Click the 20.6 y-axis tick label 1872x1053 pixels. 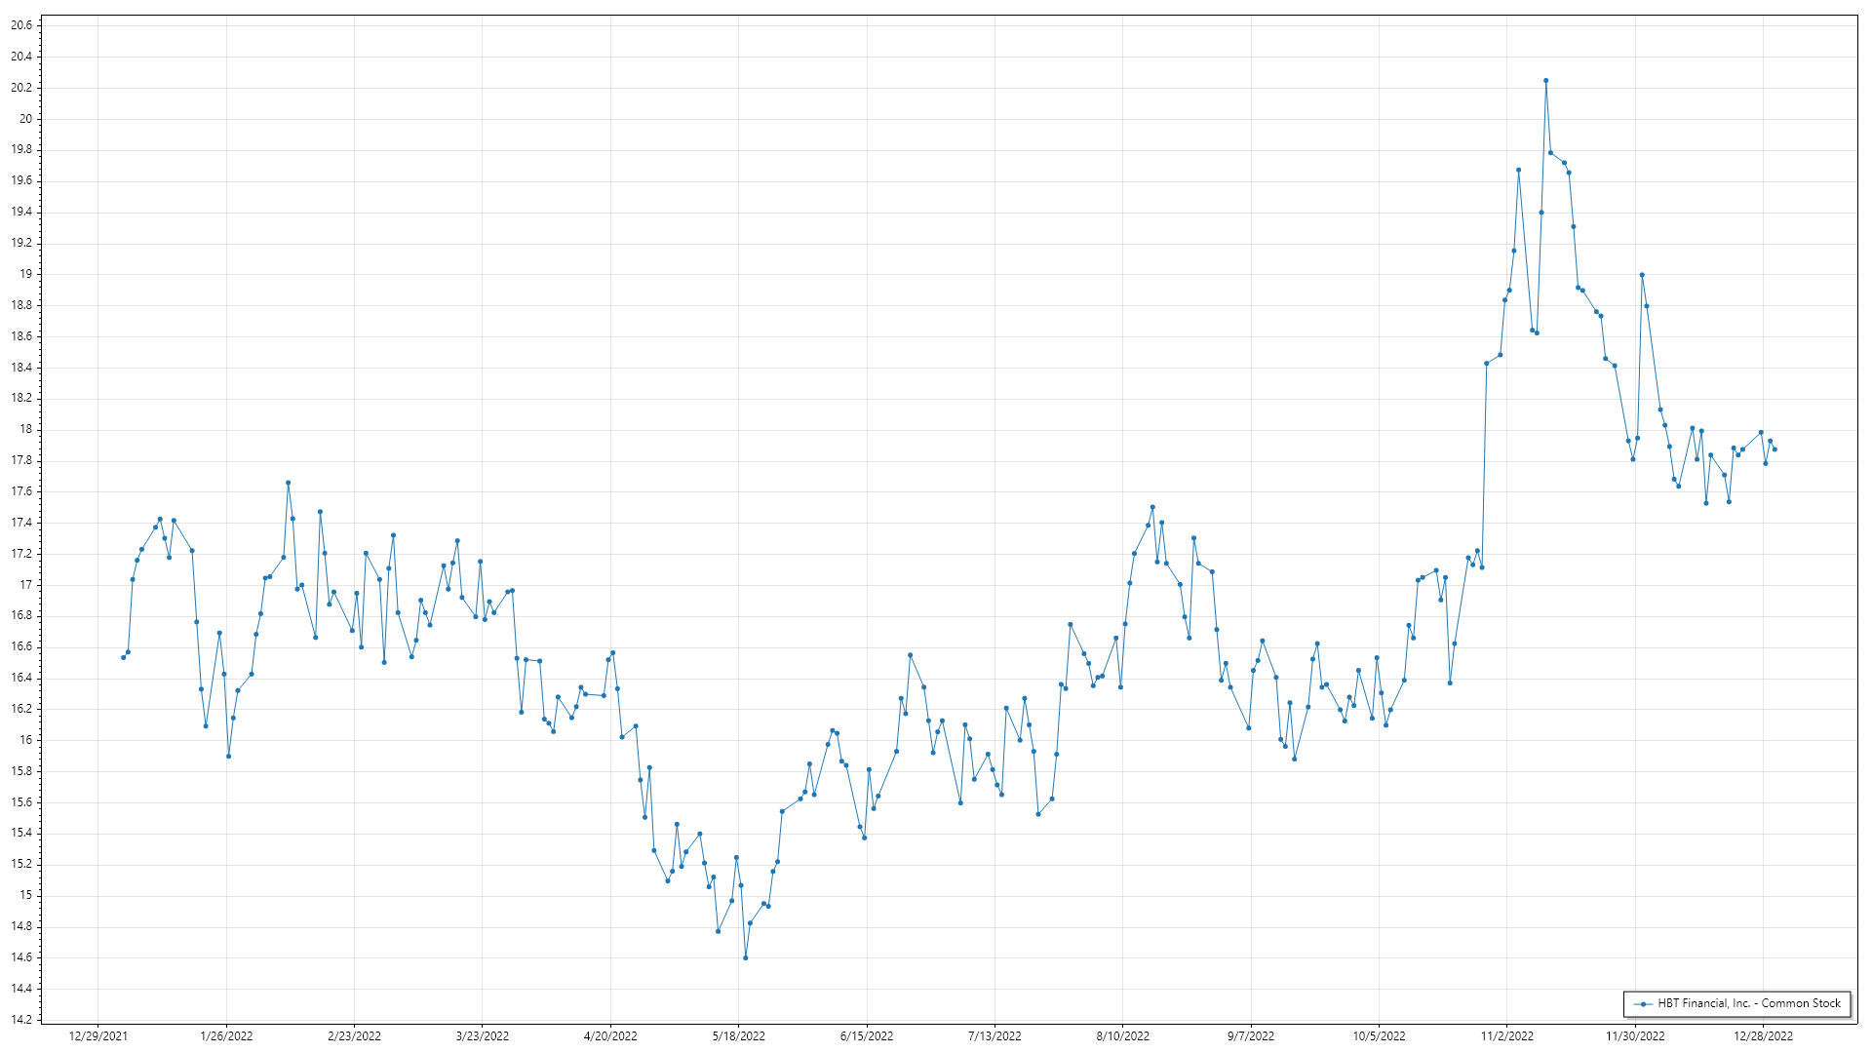point(21,25)
